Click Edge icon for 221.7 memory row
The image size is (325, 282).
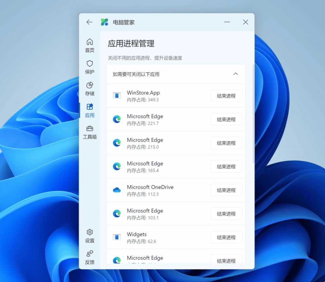pos(117,119)
